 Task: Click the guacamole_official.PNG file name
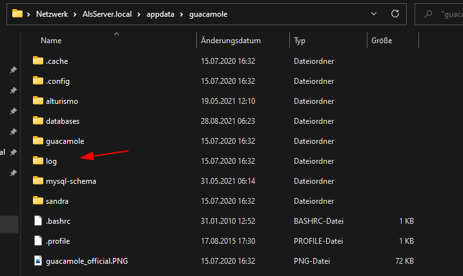[x=87, y=261]
